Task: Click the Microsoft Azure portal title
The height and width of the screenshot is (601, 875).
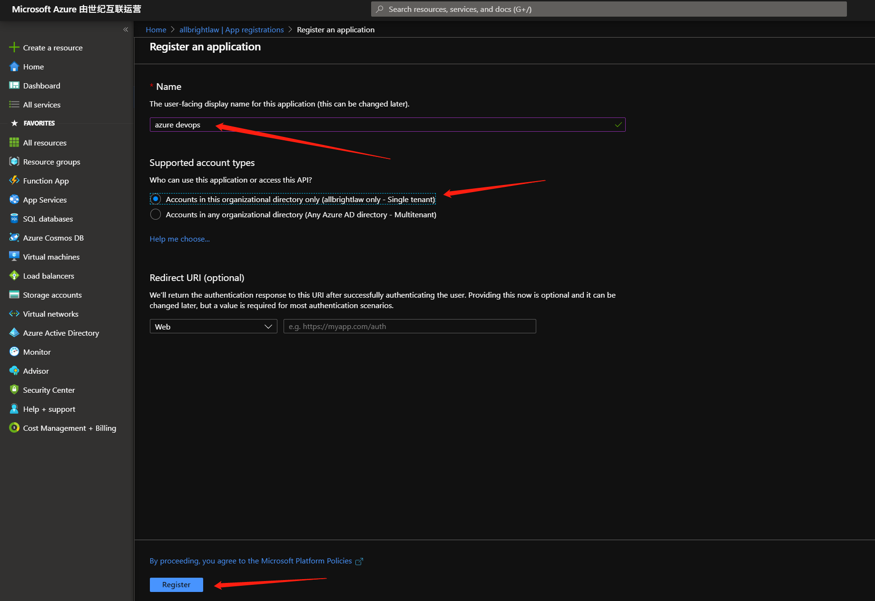Action: pos(77,9)
